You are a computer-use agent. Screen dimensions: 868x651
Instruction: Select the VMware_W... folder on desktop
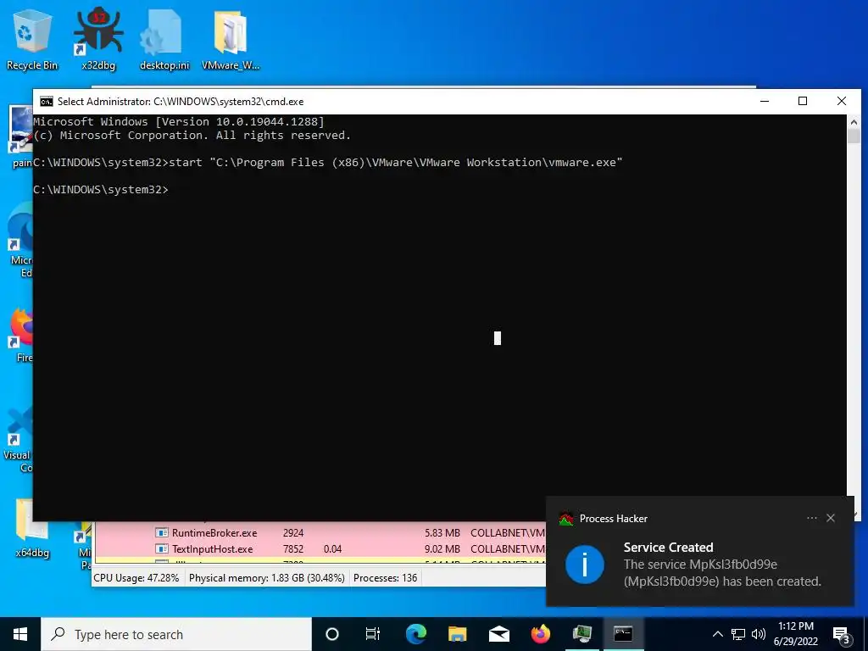coord(231,41)
